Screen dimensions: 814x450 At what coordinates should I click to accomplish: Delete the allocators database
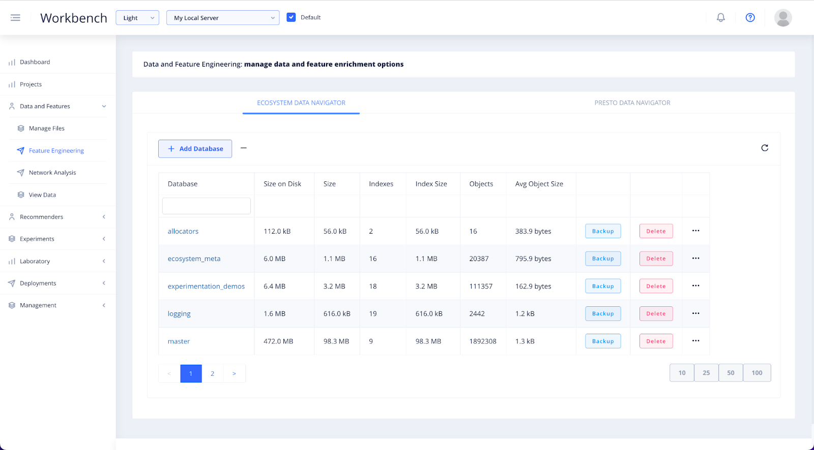(656, 231)
